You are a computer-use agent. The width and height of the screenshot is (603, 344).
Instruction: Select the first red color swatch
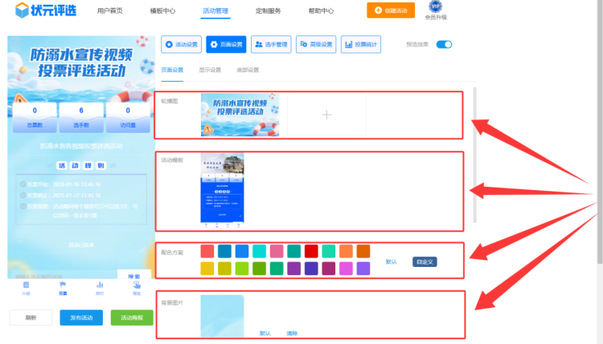click(x=207, y=251)
